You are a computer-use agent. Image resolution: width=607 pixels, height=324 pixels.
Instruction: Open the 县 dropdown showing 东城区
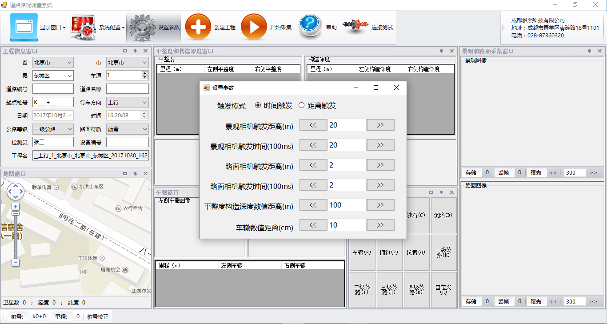53,76
